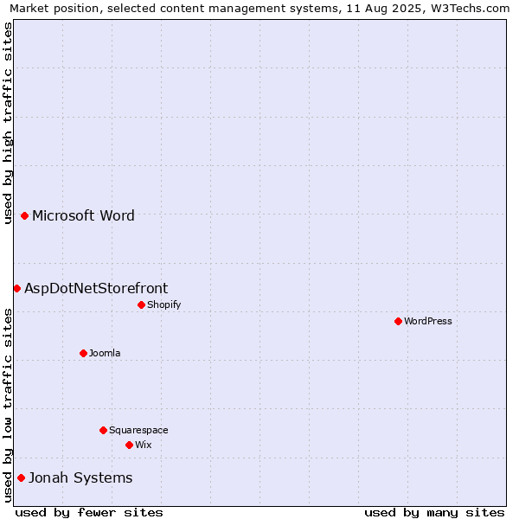519x519 pixels.
Task: Click the 'Squarespace' label
Action: (138, 430)
